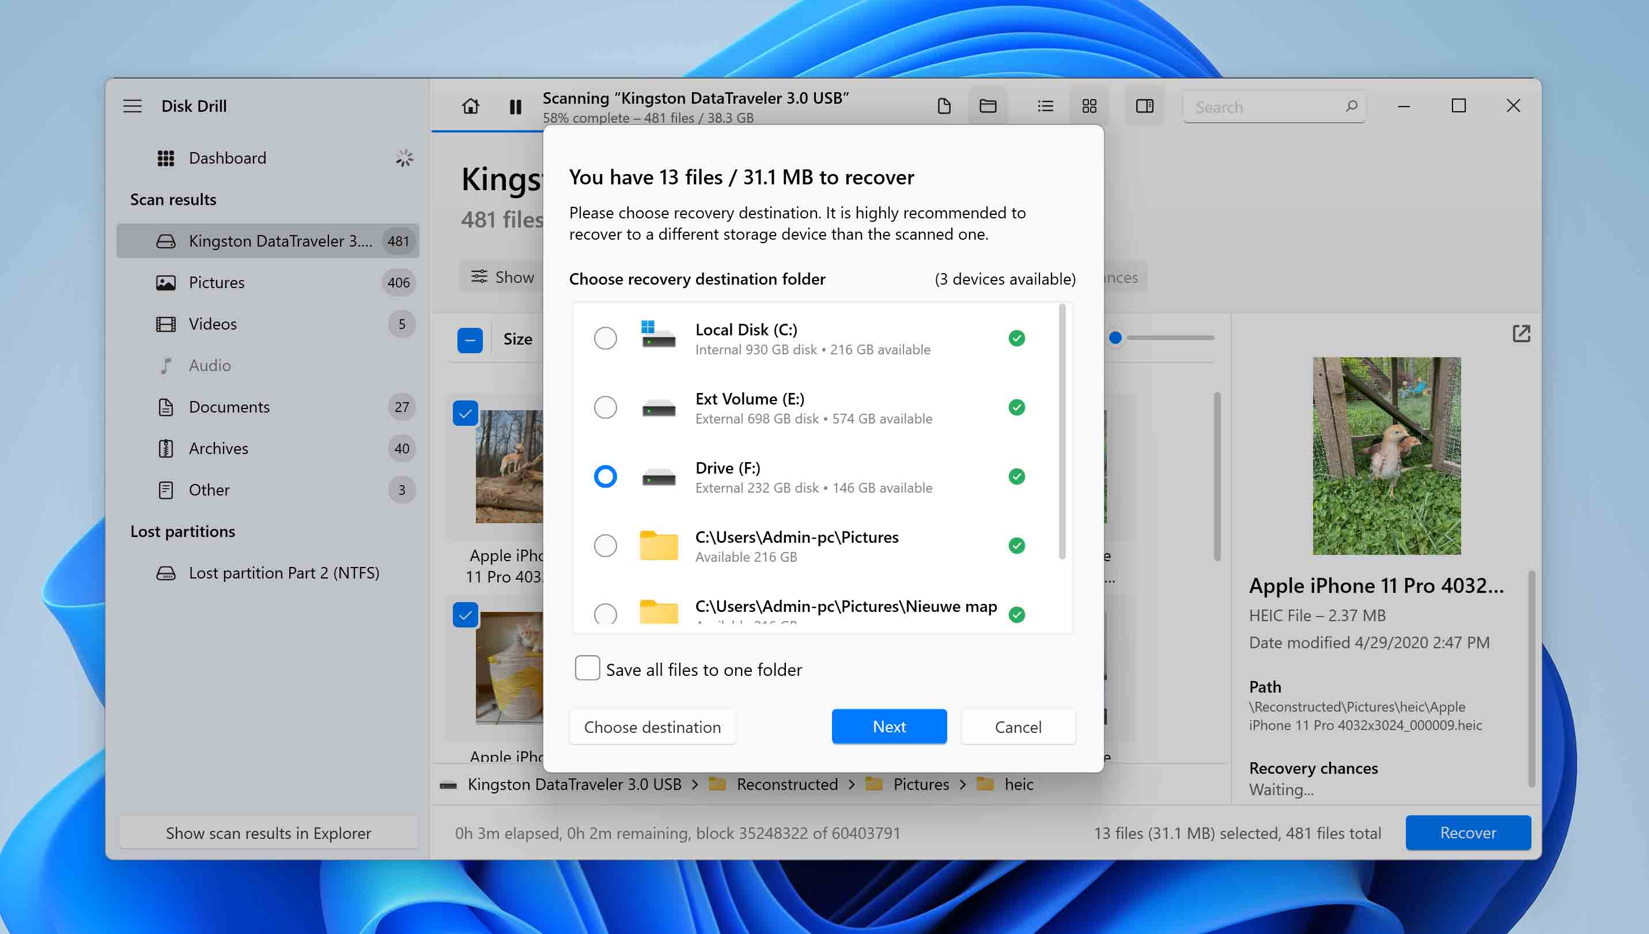Click Kingston DataTraveler 3.0 USB breadcrumb
This screenshot has height=934, width=1649.
[x=574, y=784]
